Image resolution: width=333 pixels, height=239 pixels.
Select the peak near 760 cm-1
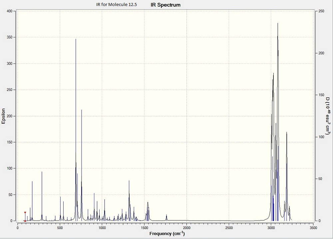(82, 165)
